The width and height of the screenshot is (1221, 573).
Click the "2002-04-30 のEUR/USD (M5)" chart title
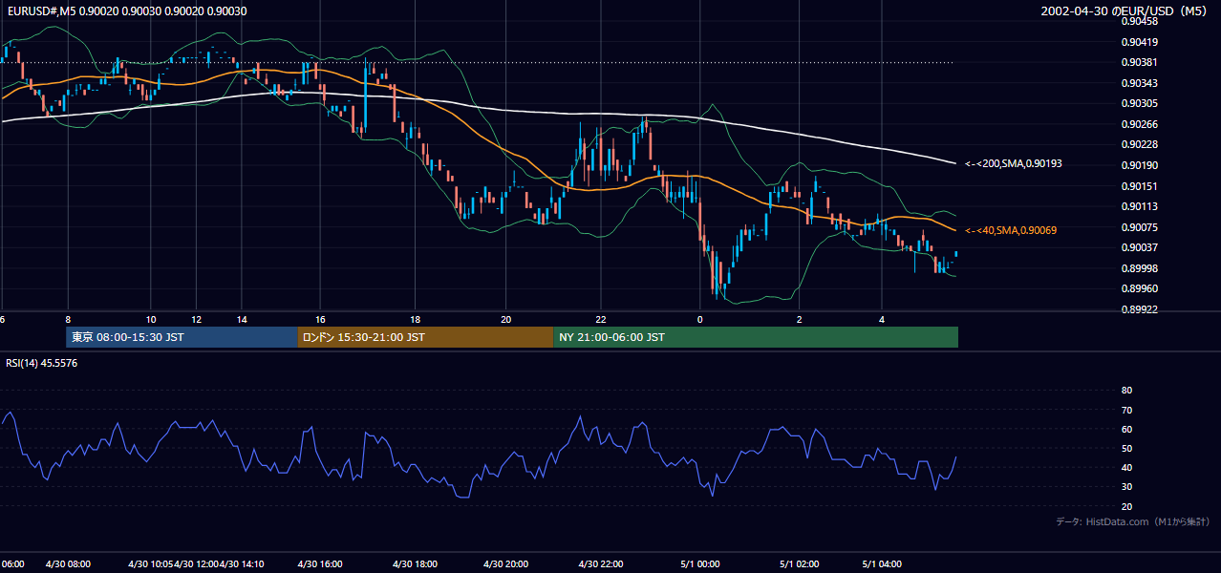point(1125,11)
